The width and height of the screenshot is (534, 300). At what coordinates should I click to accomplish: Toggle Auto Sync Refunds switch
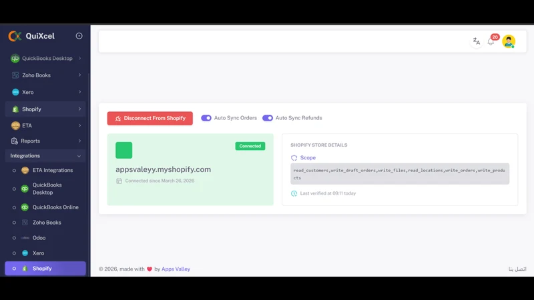tap(268, 118)
